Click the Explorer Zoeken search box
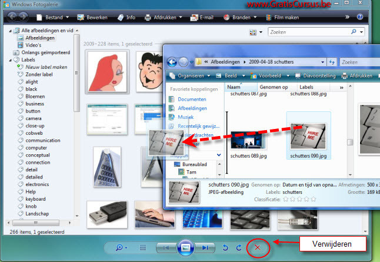The height and width of the screenshot is (262, 380). pyautogui.click(x=360, y=62)
